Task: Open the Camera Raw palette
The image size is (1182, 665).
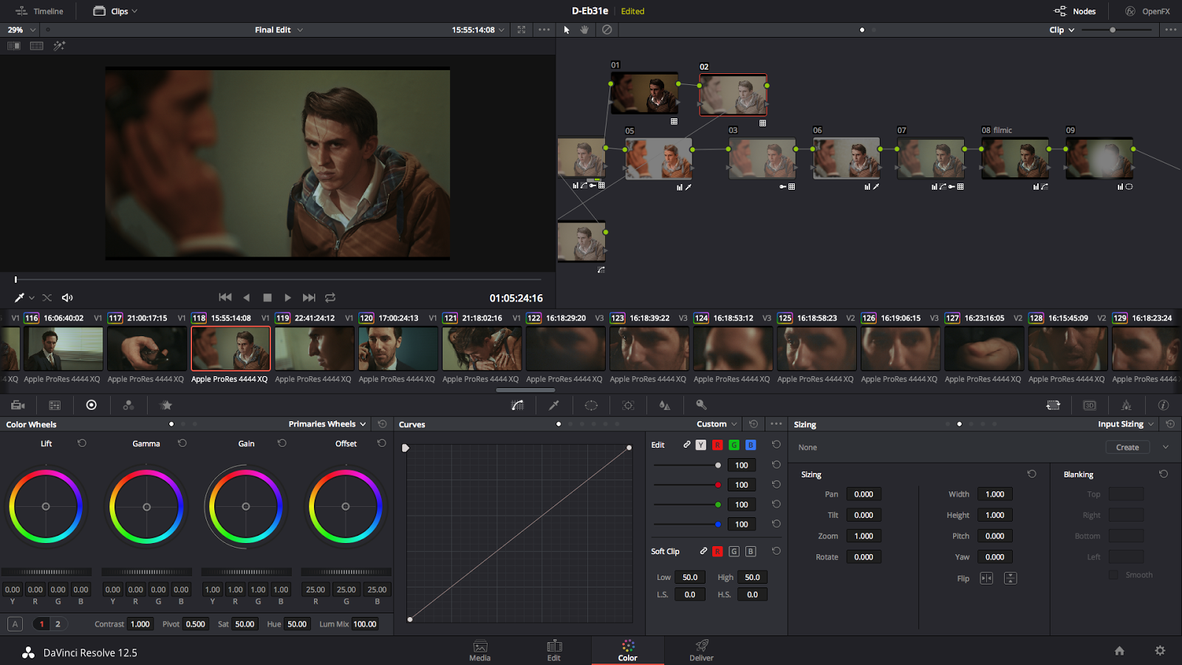Action: pyautogui.click(x=18, y=405)
